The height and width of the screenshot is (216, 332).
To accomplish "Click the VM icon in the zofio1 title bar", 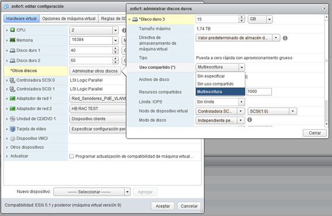I will (6, 6).
